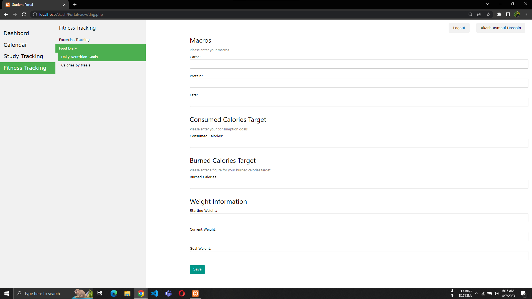Save the daily nutrition goals
Image resolution: width=532 pixels, height=299 pixels.
tap(197, 269)
